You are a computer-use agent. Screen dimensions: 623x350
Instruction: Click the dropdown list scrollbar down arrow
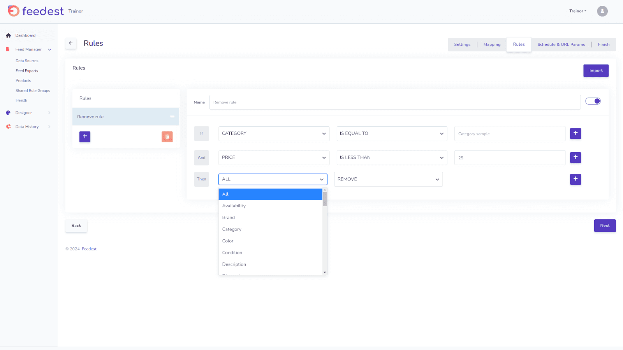point(325,272)
